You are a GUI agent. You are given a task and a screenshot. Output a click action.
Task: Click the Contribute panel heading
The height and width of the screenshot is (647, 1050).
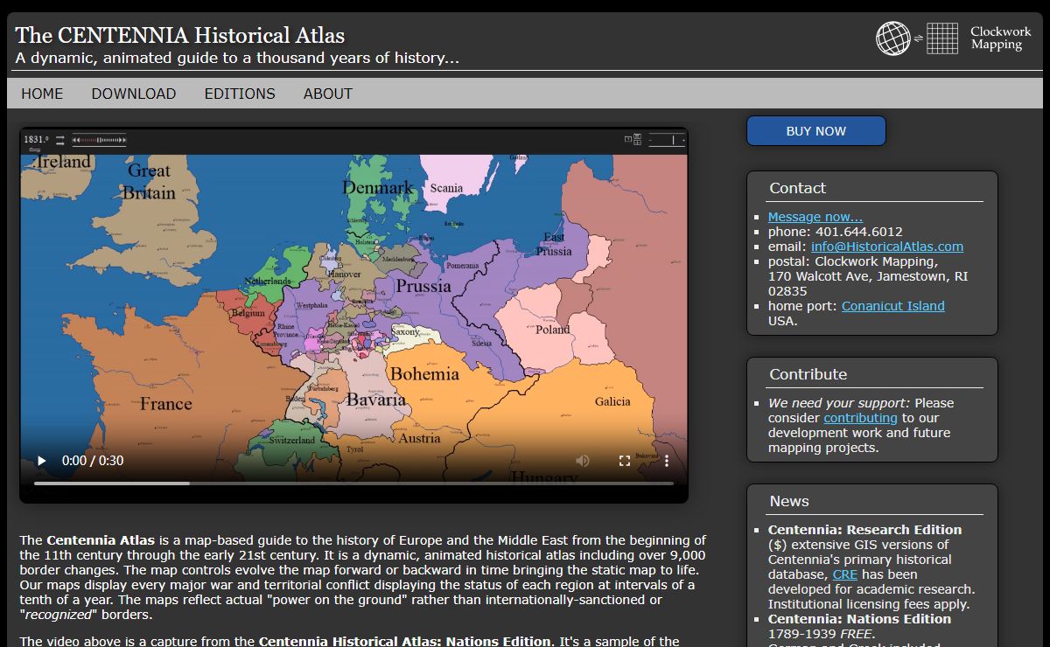(808, 374)
